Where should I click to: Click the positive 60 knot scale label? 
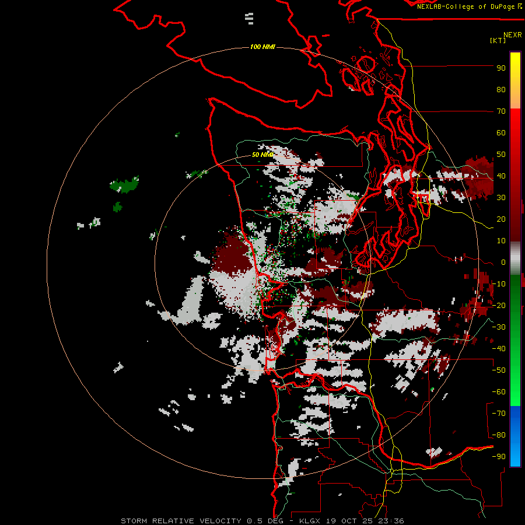501,133
